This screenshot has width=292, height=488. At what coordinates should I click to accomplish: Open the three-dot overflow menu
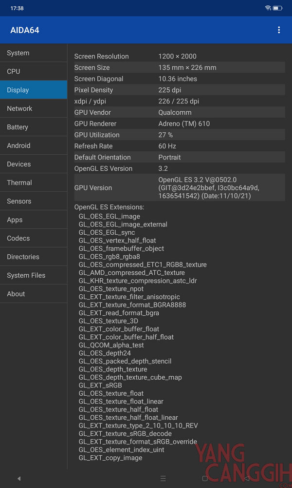click(279, 30)
